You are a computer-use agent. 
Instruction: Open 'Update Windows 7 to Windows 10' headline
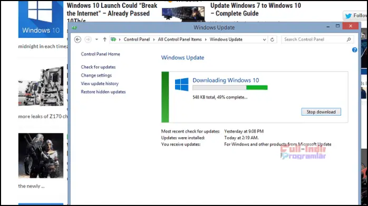[256, 9]
